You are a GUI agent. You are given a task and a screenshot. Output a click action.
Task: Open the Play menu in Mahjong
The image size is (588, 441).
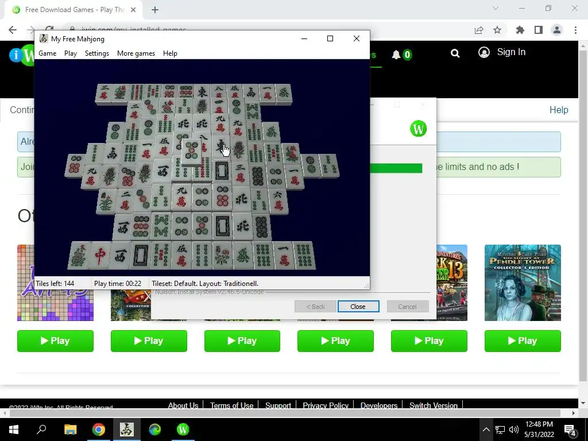(71, 53)
